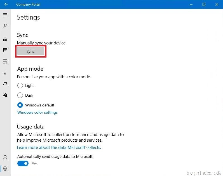This screenshot has width=223, height=176.
Task: Open the Apps list icon
Action: tap(5, 50)
